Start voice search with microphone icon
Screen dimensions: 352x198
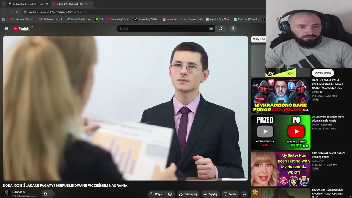(x=233, y=29)
